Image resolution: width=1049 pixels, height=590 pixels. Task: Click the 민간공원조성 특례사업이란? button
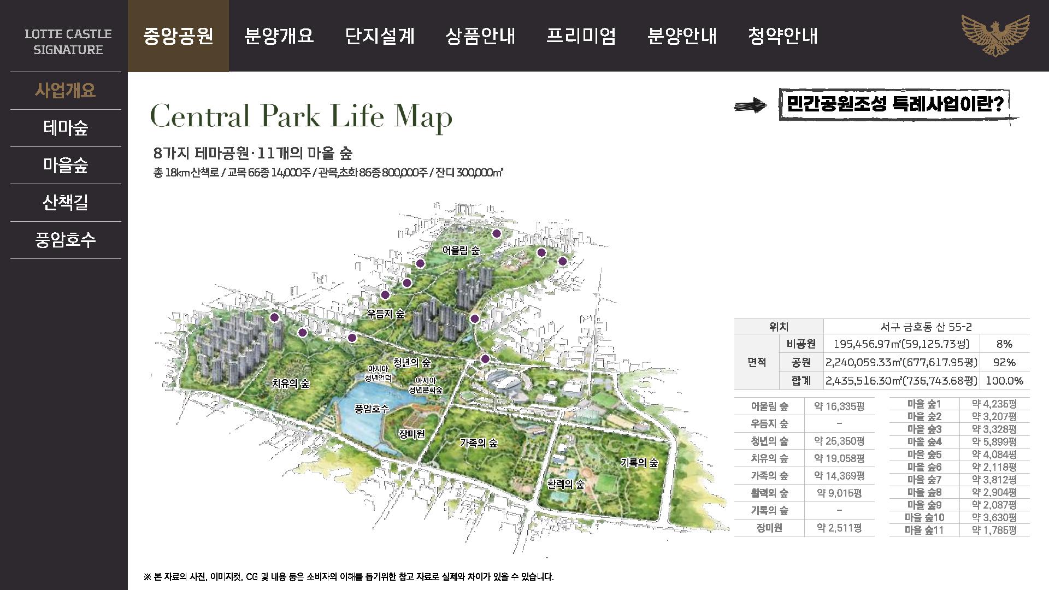[x=895, y=104]
